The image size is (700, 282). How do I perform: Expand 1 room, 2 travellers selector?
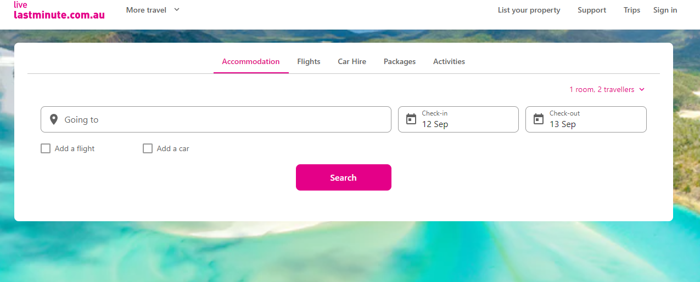coord(602,89)
